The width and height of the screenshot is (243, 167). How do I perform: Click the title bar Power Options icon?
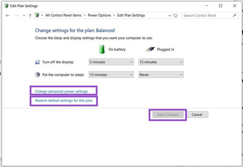[x=6, y=6]
